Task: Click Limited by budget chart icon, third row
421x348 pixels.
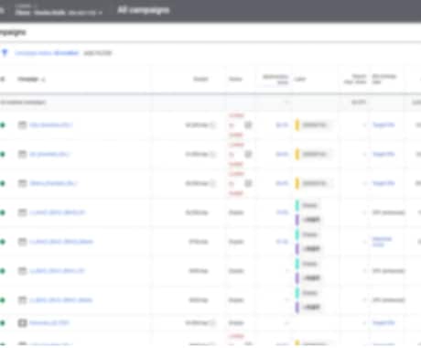Action: [x=248, y=183]
